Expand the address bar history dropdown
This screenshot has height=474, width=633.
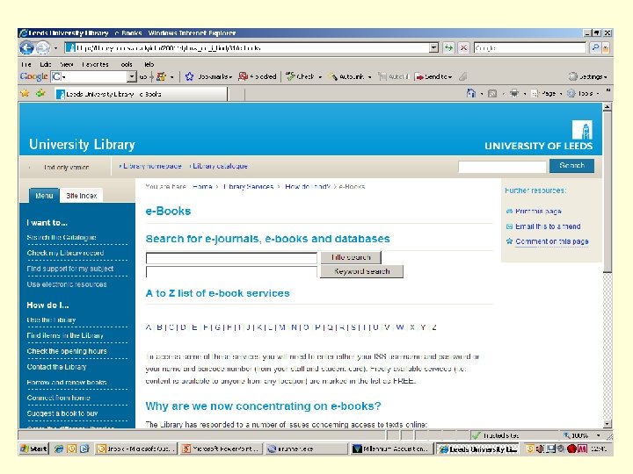pos(433,48)
